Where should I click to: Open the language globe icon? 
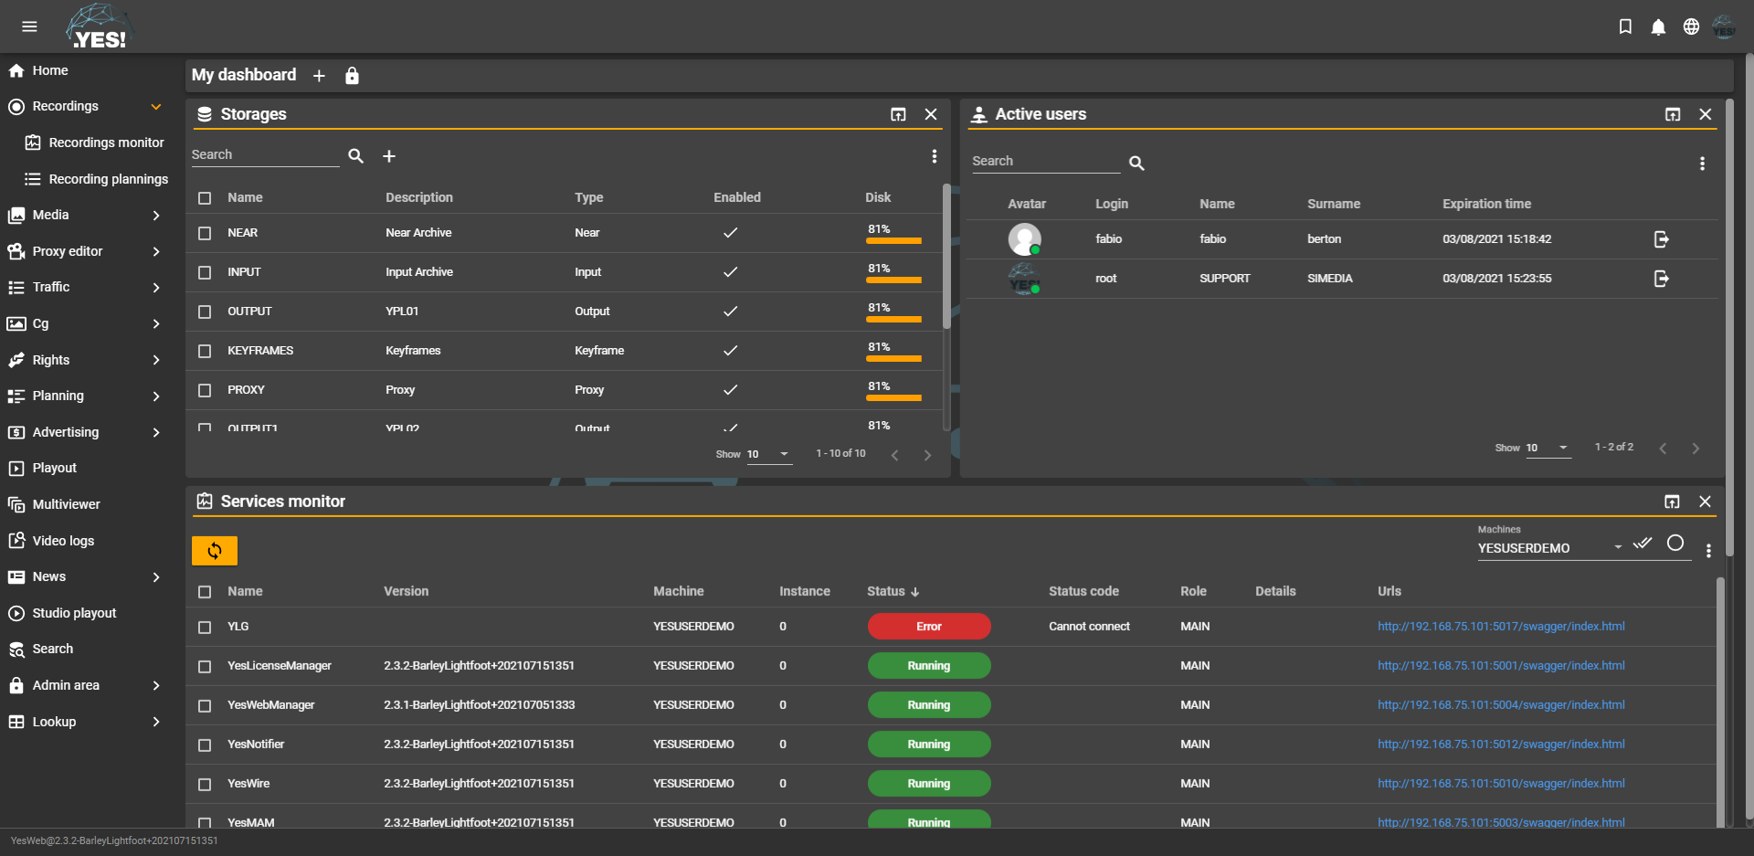point(1691,27)
